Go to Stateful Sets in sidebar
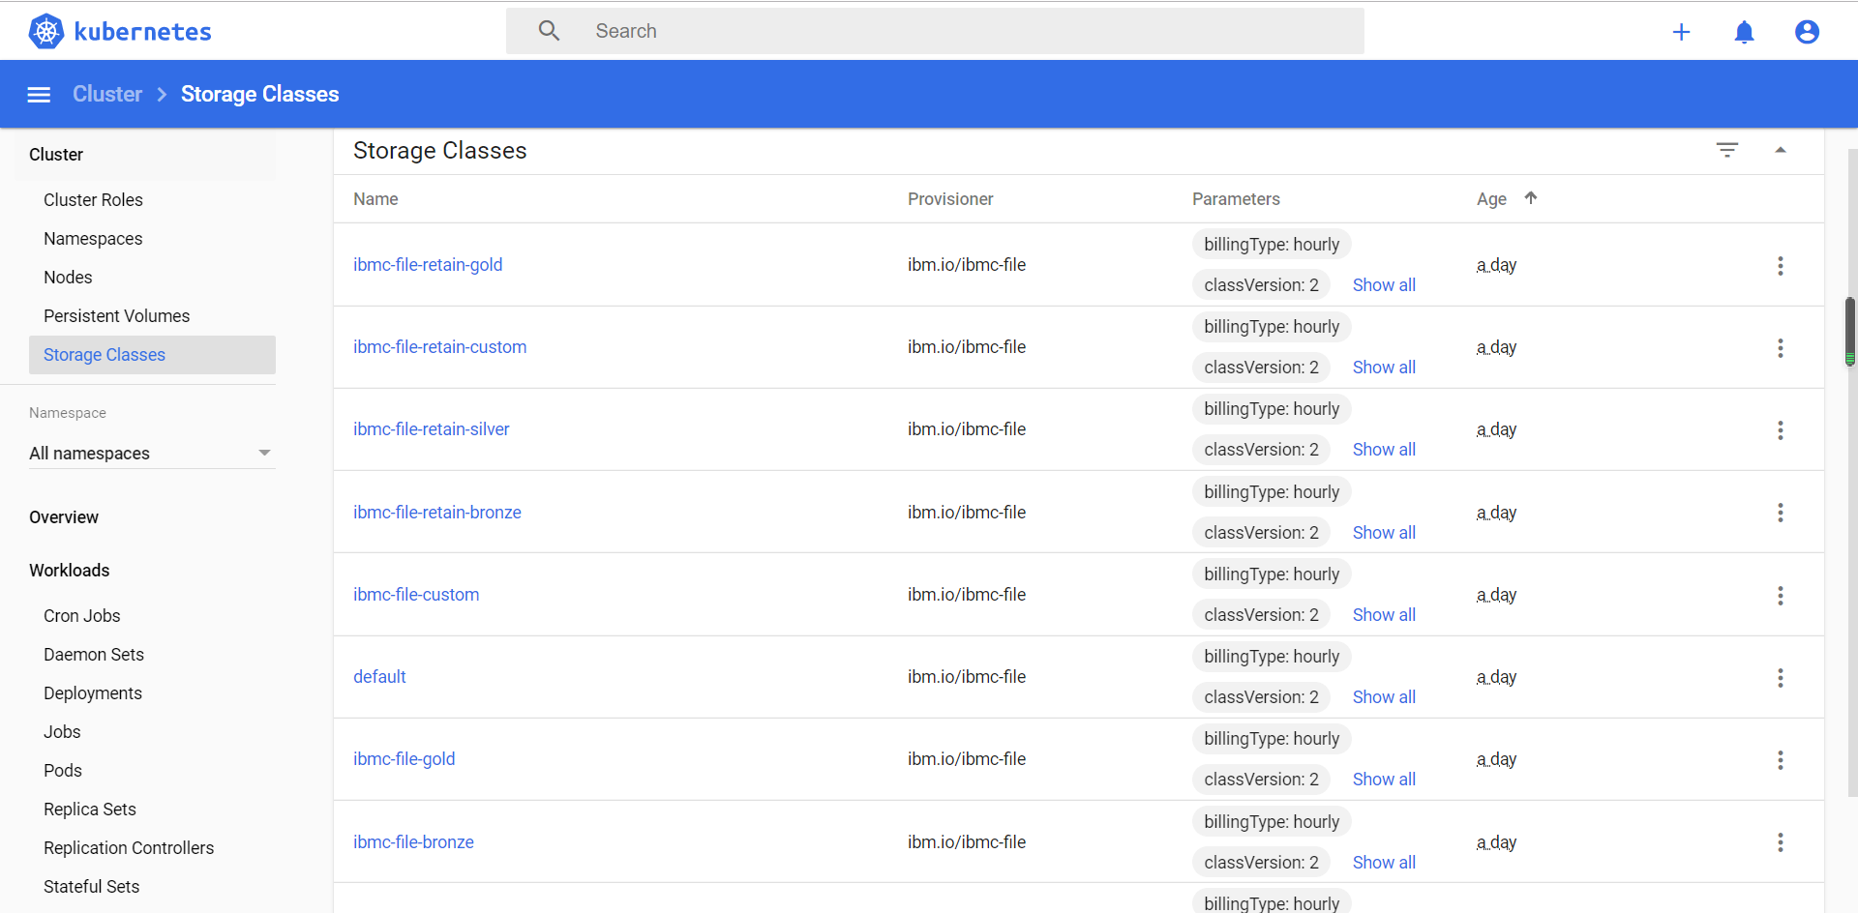The width and height of the screenshot is (1858, 913). click(x=92, y=887)
